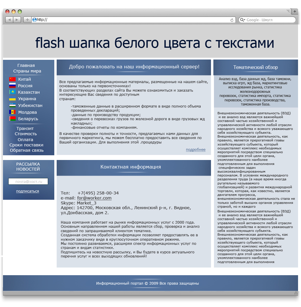Click the browser back arrow button
301x307 pixels.
point(9,20)
